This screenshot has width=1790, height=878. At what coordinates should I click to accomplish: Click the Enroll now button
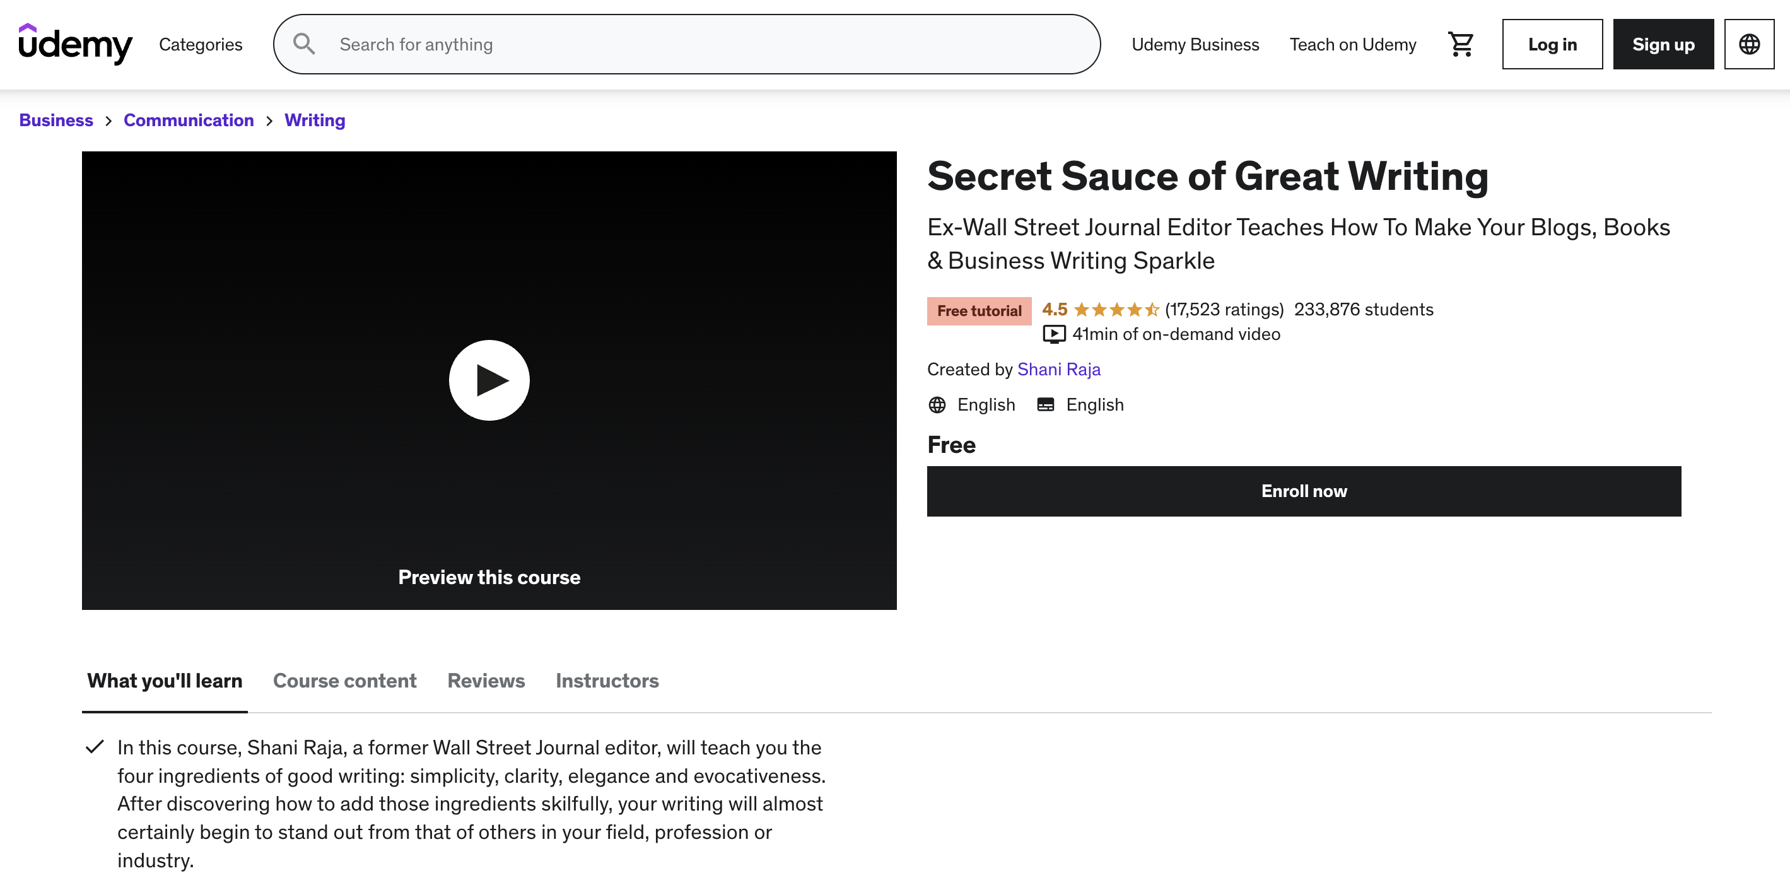[1304, 490]
